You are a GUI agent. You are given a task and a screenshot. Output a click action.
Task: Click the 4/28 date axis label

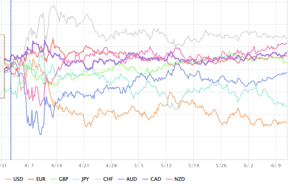(111, 166)
